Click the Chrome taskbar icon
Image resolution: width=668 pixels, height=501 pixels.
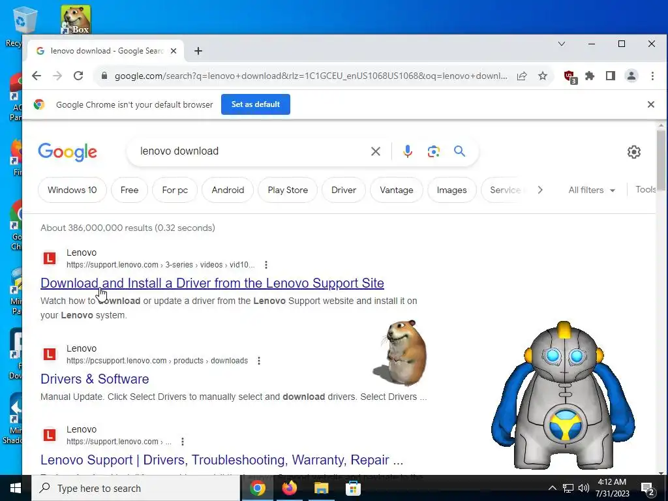257,488
